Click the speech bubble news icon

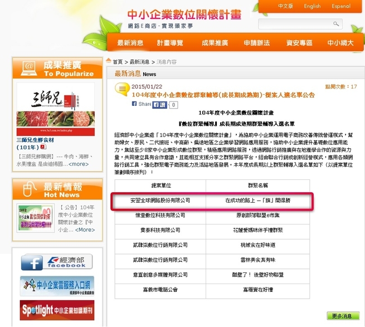coord(121,89)
